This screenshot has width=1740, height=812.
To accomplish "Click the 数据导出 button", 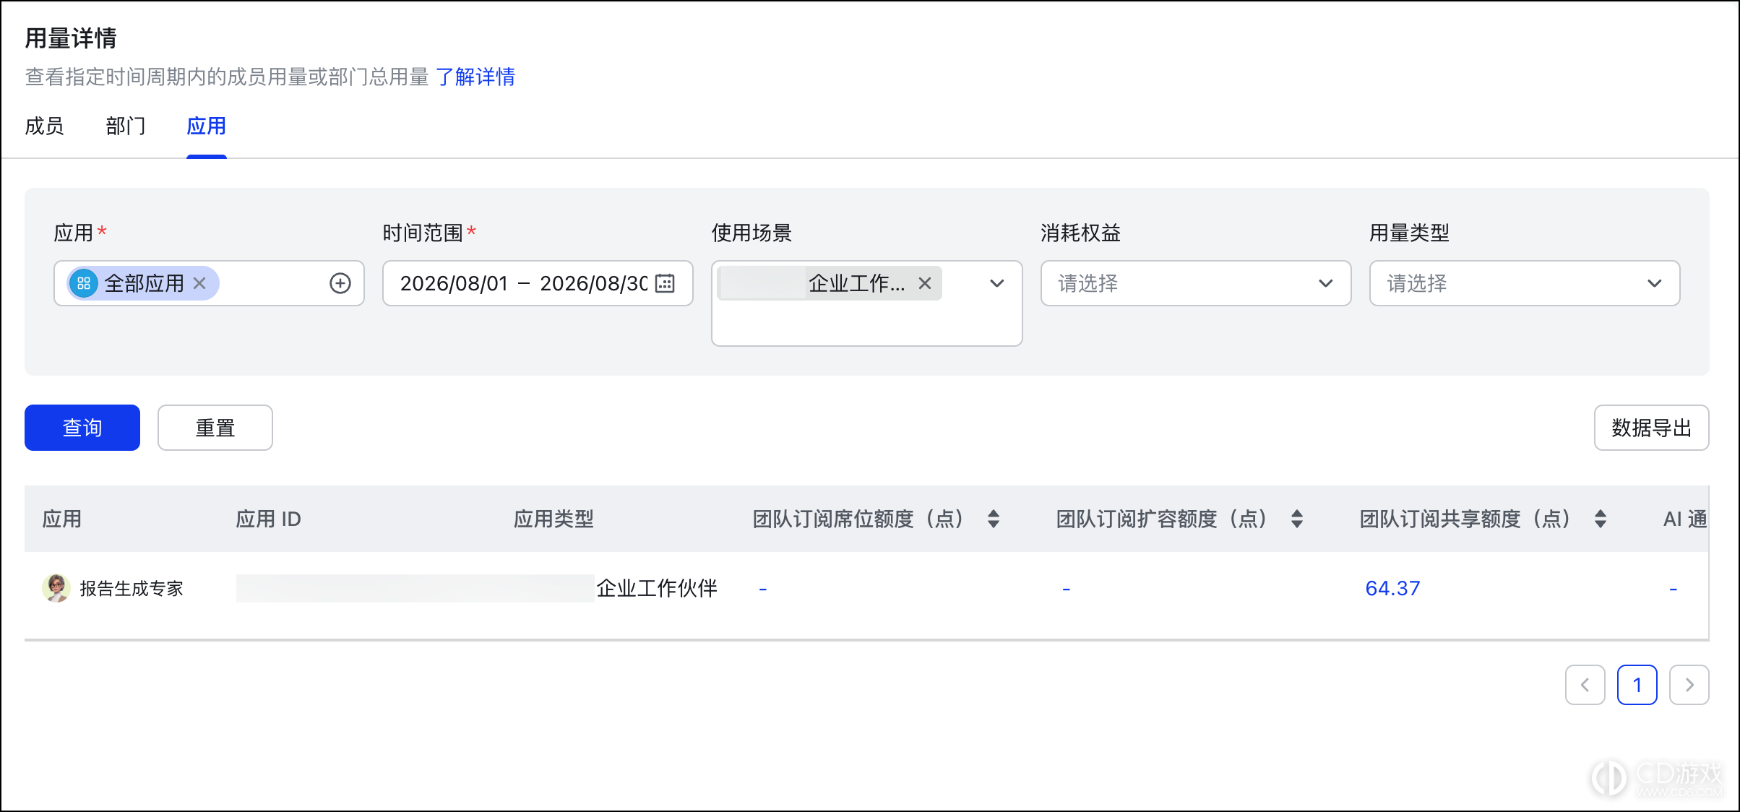I will (1652, 428).
